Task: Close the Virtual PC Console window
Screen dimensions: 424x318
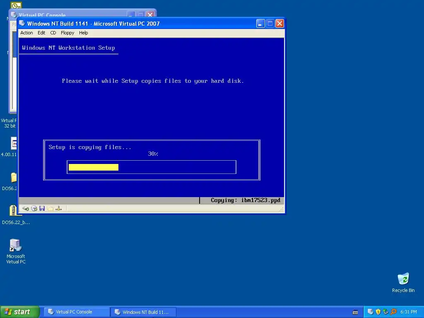Action: [150, 14]
